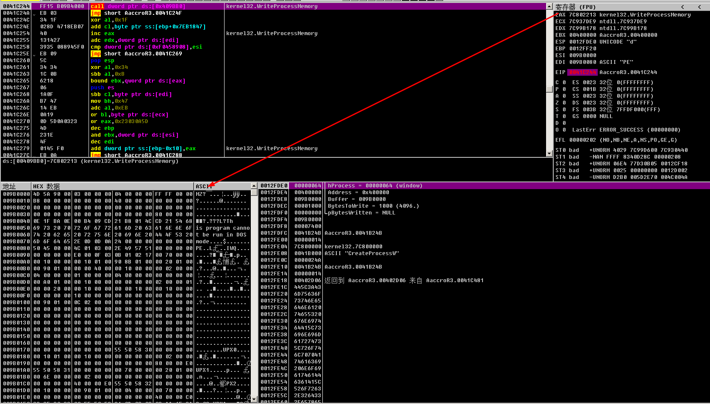Select the inc eax instruction
Screen dimensions: 710x404
[102, 33]
